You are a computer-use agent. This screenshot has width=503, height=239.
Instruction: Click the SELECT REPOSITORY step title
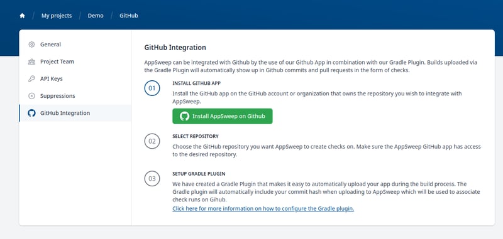(196, 136)
